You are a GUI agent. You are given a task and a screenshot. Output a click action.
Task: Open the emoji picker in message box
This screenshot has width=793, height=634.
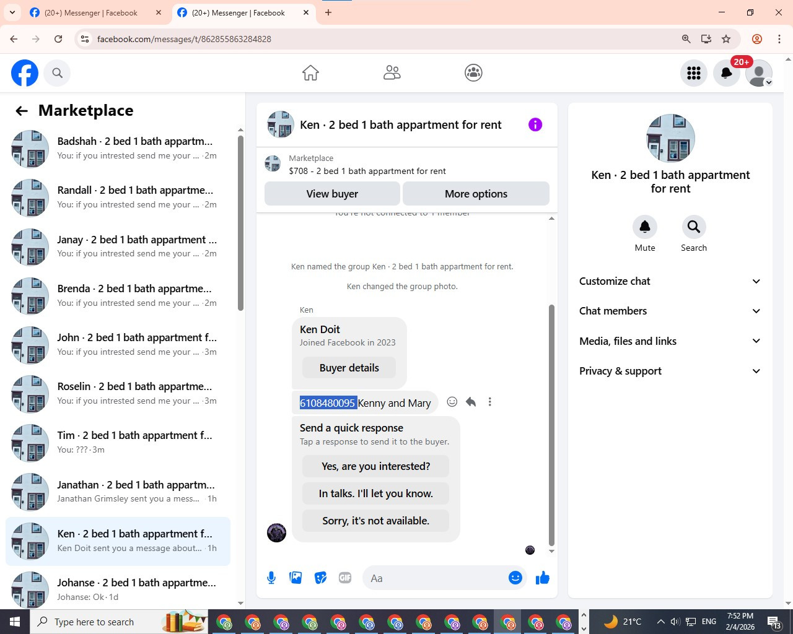[x=515, y=578]
